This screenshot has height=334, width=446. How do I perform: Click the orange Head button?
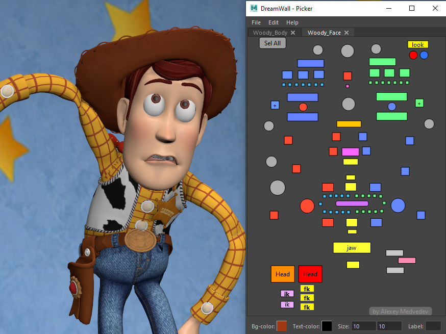click(283, 274)
